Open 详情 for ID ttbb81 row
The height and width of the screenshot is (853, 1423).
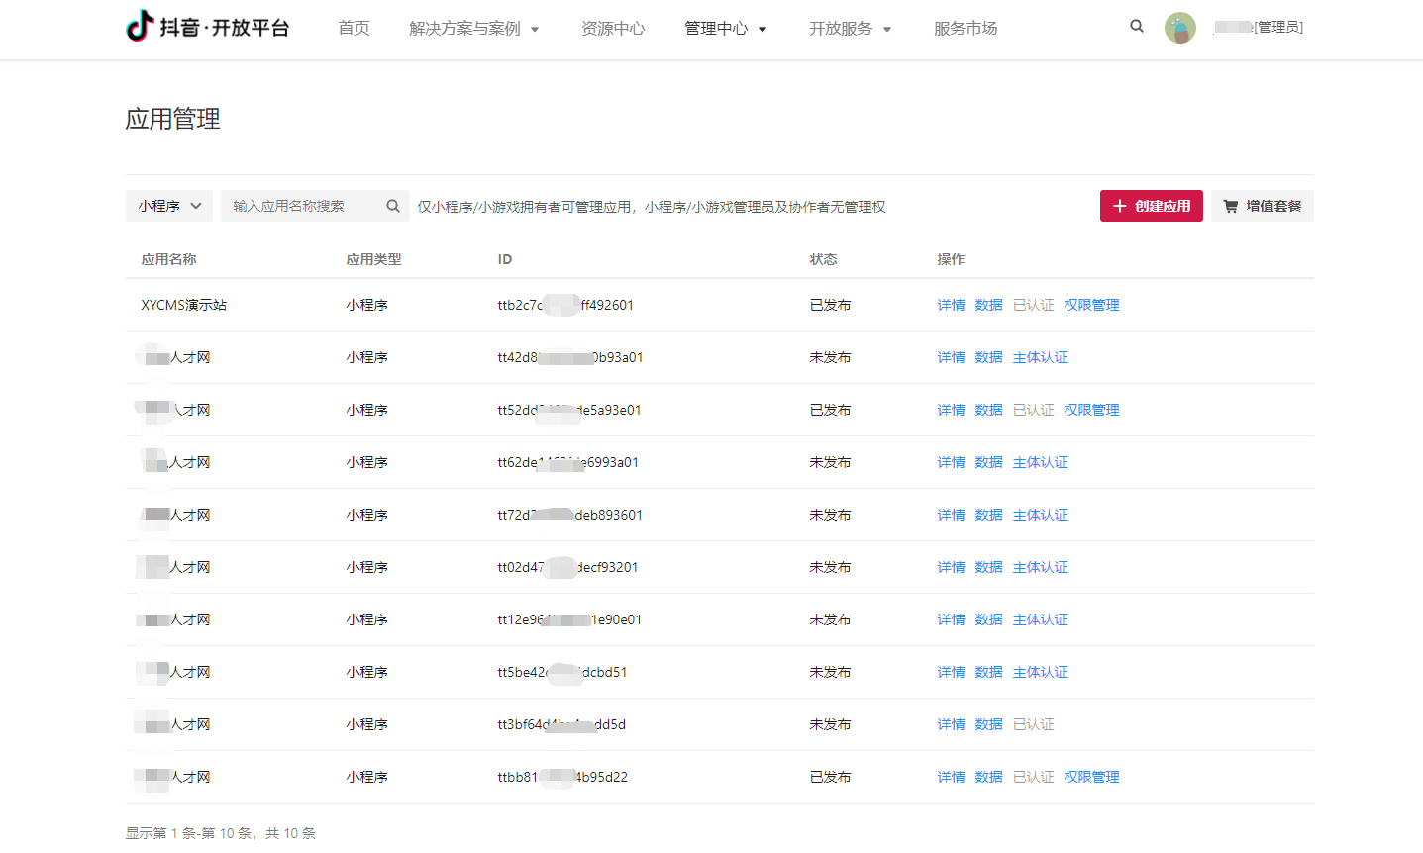tap(951, 777)
